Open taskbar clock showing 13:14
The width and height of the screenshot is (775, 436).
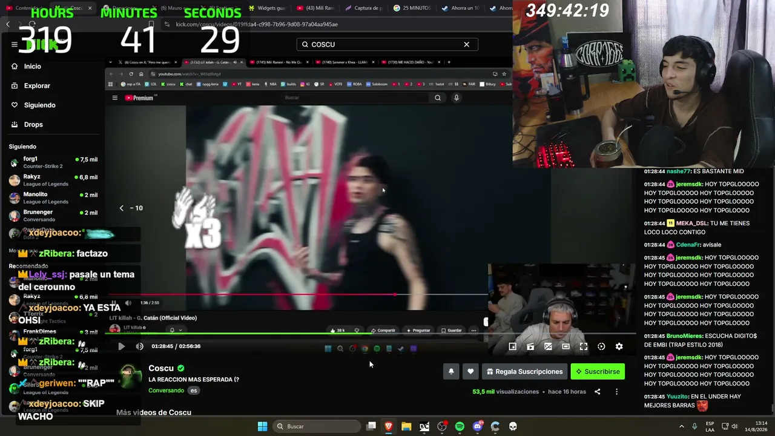point(757,426)
